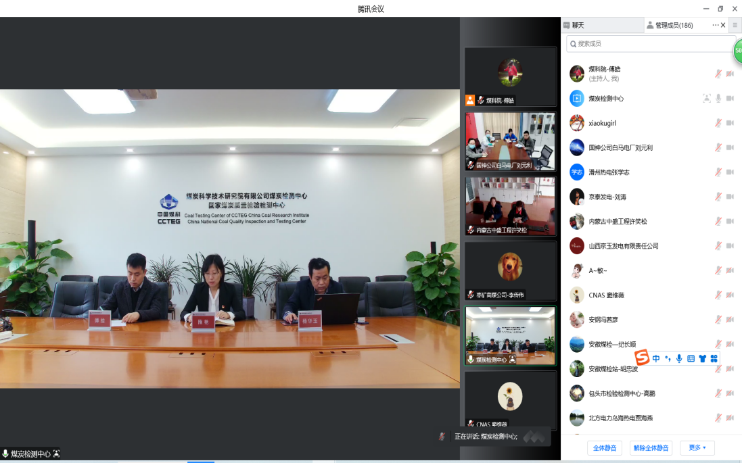The width and height of the screenshot is (742, 463).
Task: Click the avatar of 安钢冯茜彦
Action: pos(577,320)
